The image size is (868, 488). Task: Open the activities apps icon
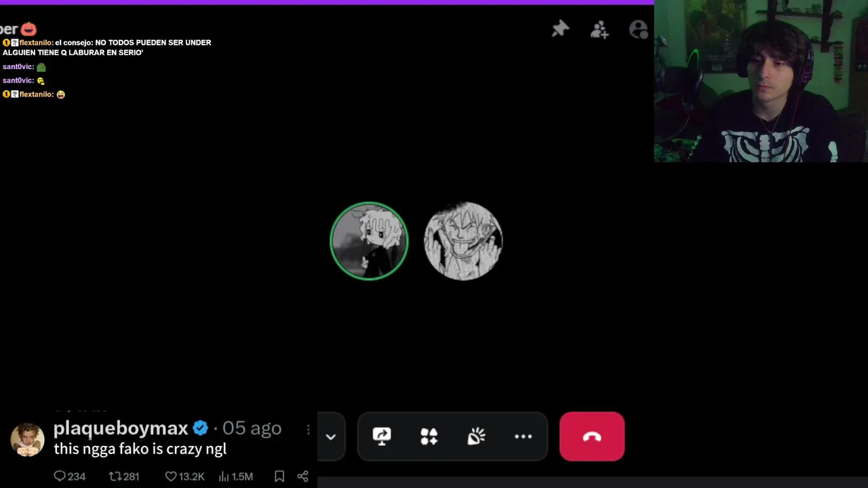click(x=429, y=436)
